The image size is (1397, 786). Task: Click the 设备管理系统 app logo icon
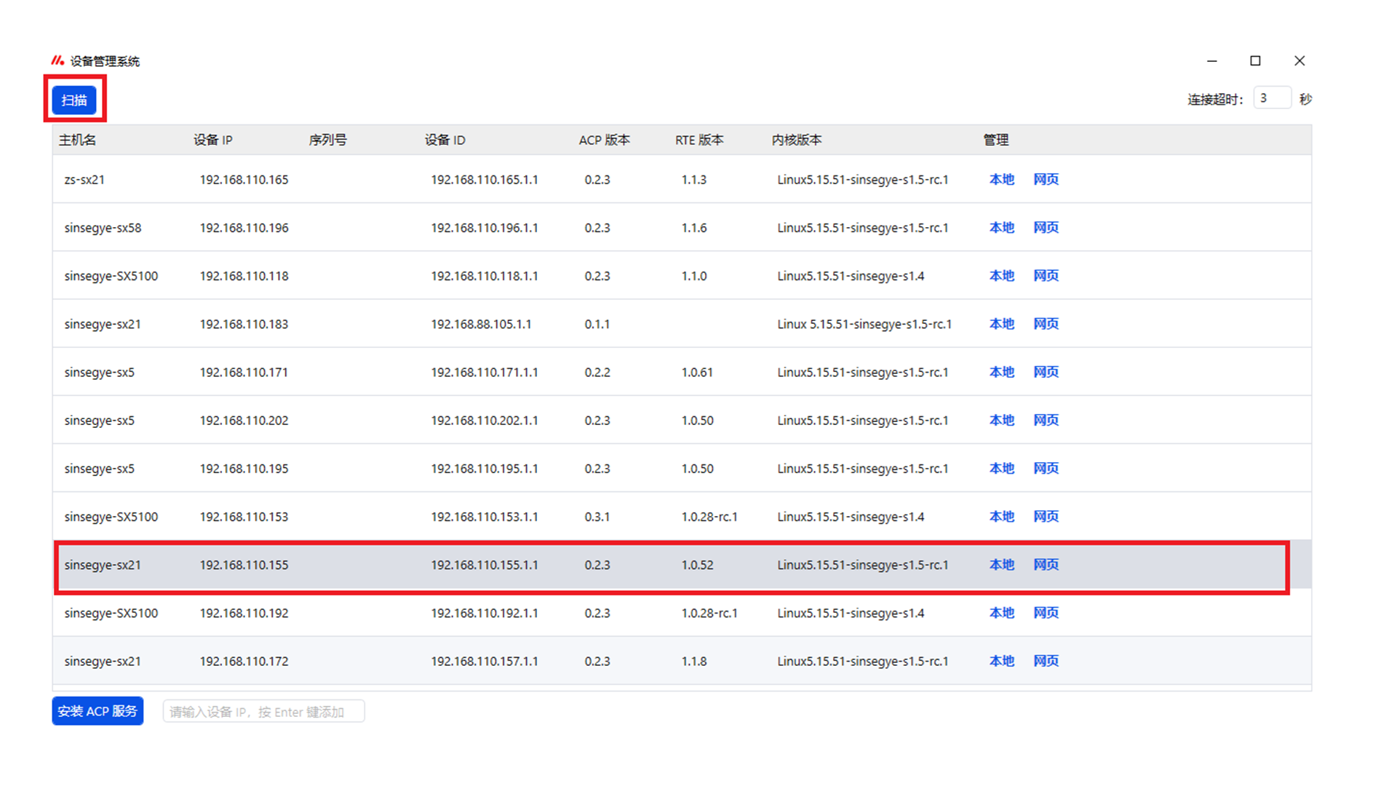57,60
